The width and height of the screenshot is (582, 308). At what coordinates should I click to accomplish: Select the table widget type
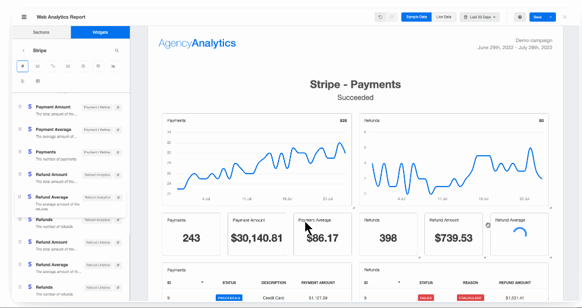tap(38, 81)
